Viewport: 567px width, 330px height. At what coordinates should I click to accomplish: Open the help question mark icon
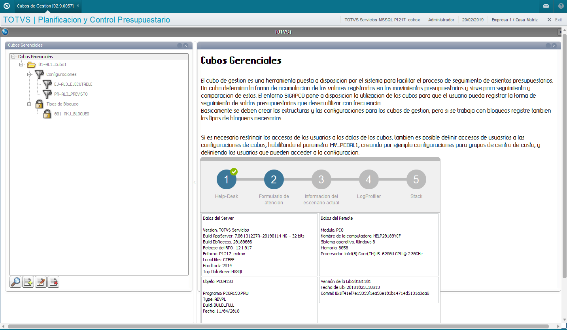point(561,6)
